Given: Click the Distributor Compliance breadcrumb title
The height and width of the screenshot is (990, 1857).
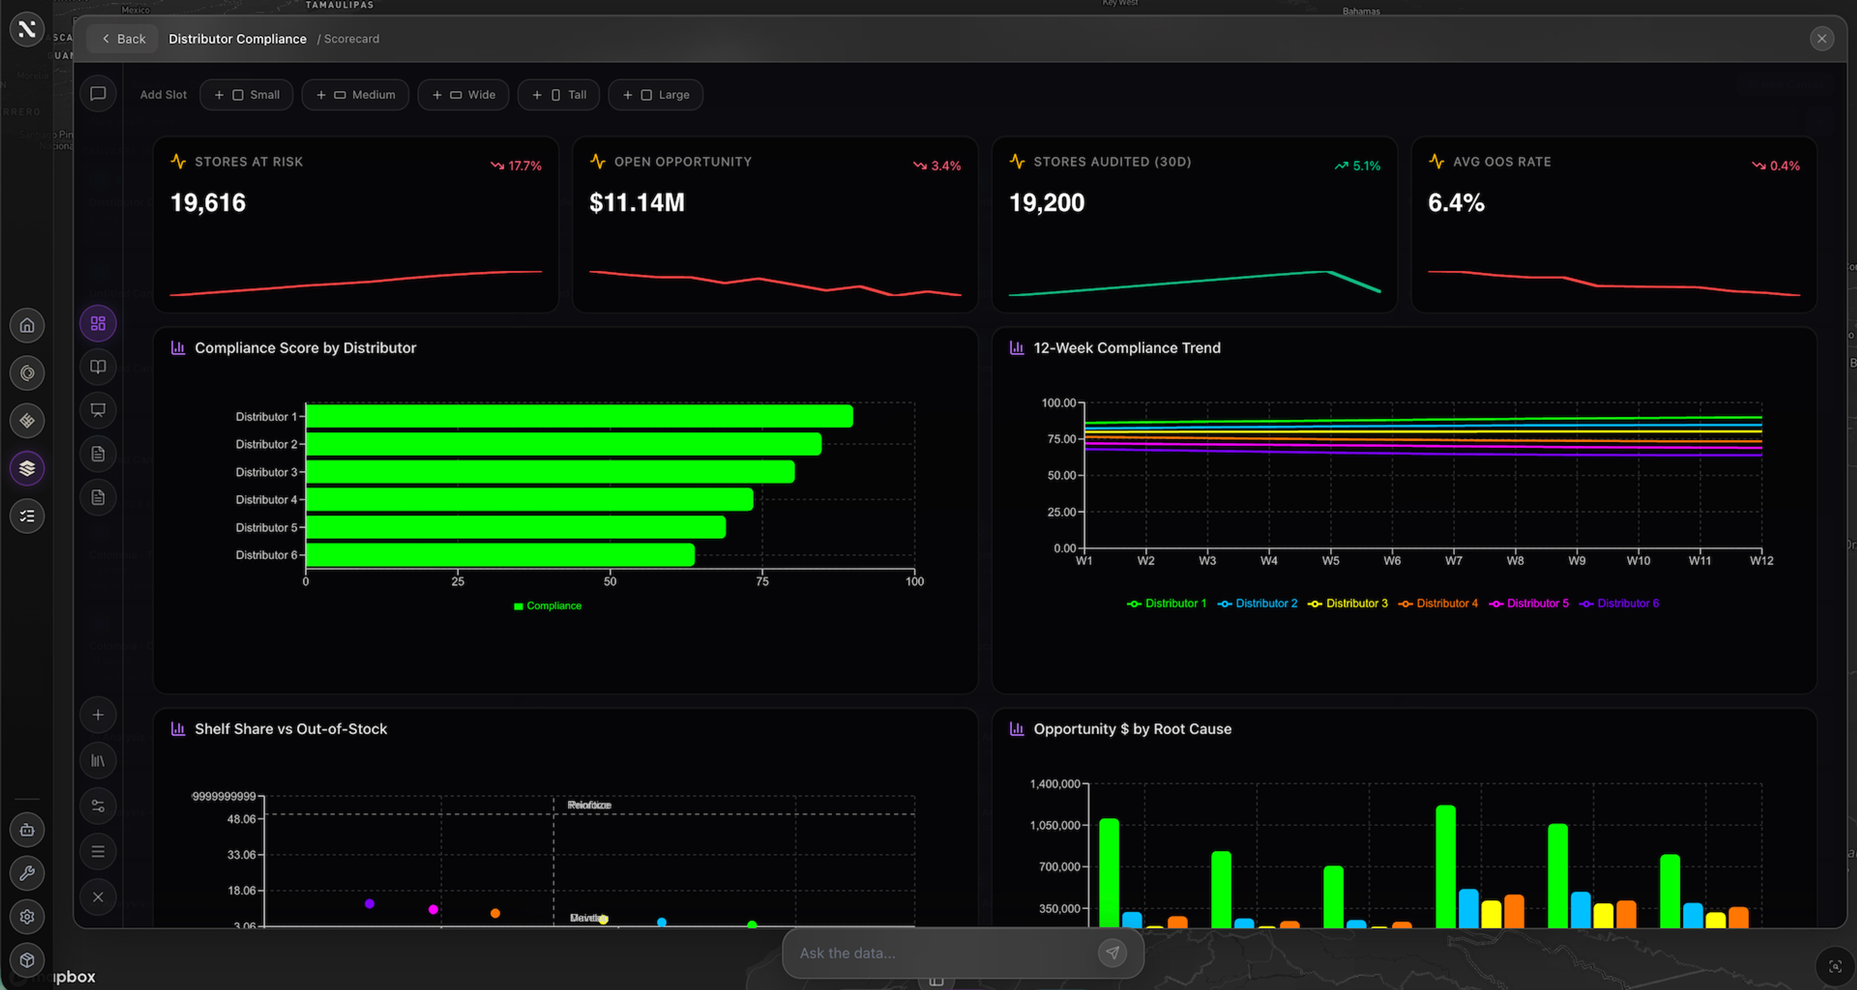Looking at the screenshot, I should 237,39.
